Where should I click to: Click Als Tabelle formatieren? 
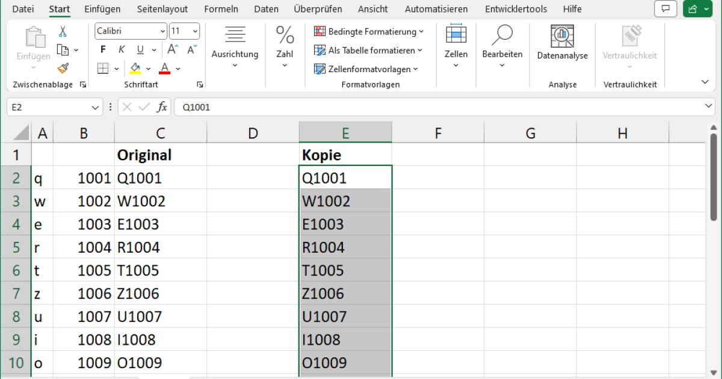[x=368, y=51]
